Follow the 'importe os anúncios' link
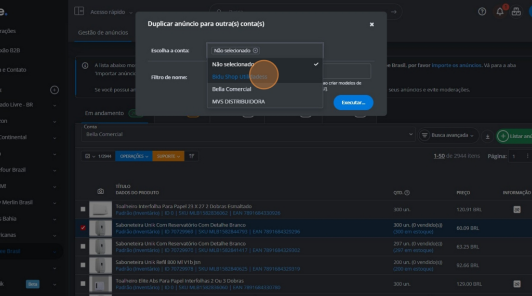Image resolution: width=532 pixels, height=296 pixels. 456,65
